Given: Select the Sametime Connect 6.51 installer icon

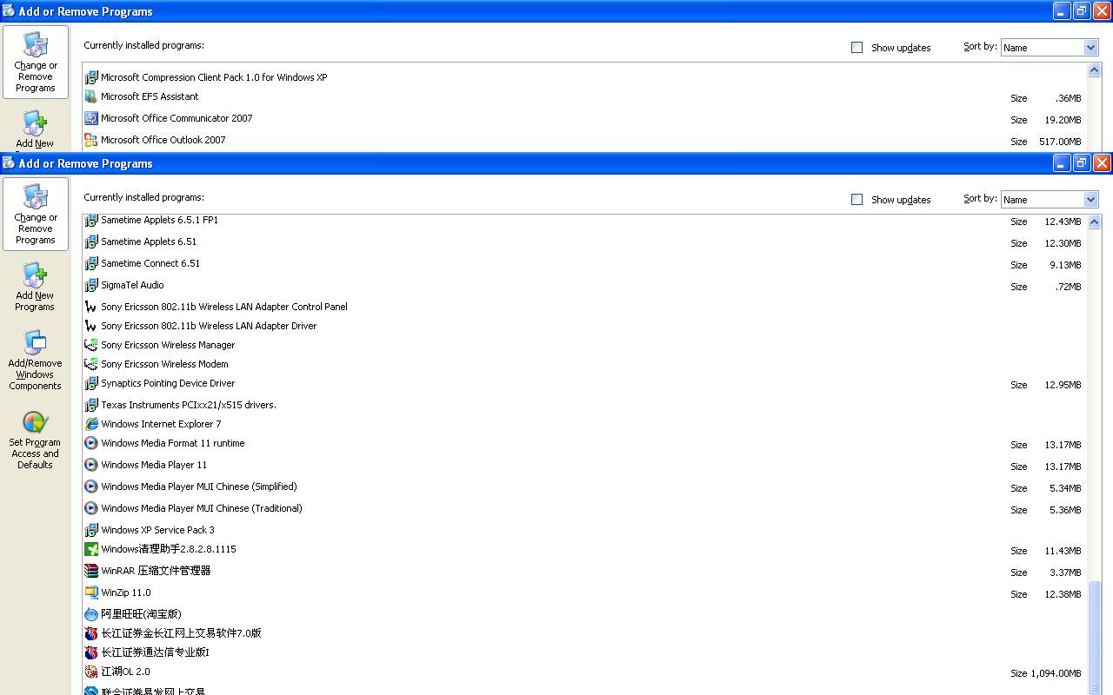Looking at the screenshot, I should point(90,264).
